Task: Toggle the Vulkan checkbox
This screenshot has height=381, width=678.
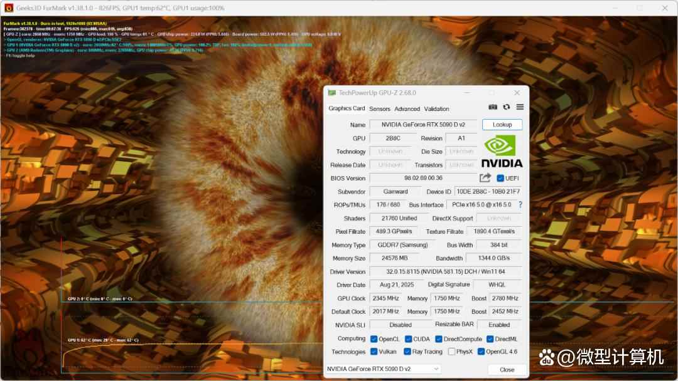Action: point(374,352)
